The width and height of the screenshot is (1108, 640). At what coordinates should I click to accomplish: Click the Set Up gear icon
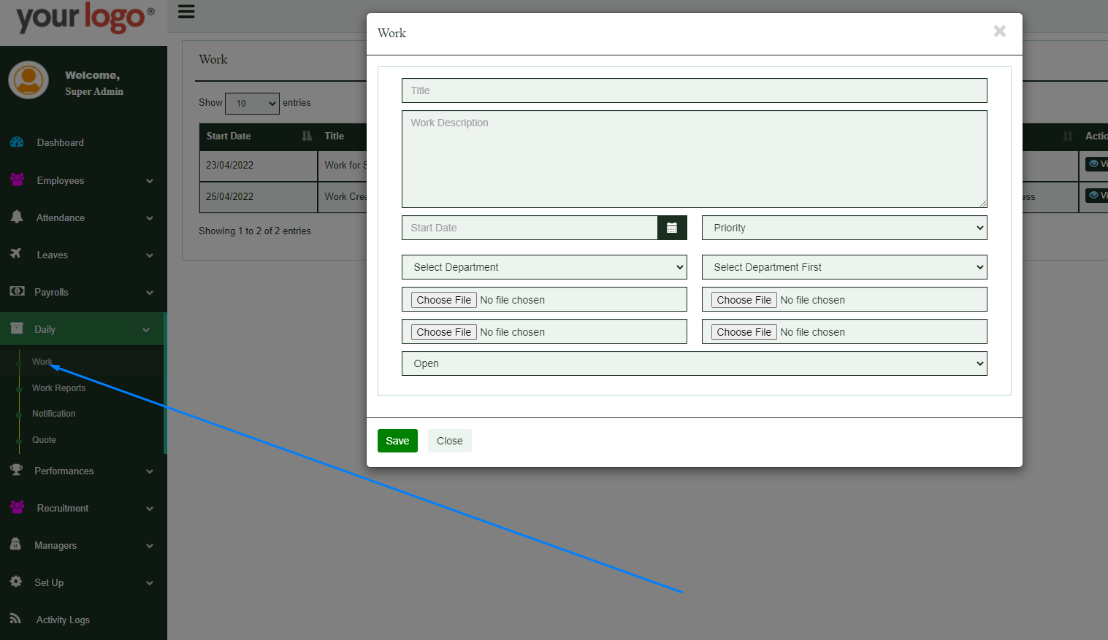tap(16, 582)
